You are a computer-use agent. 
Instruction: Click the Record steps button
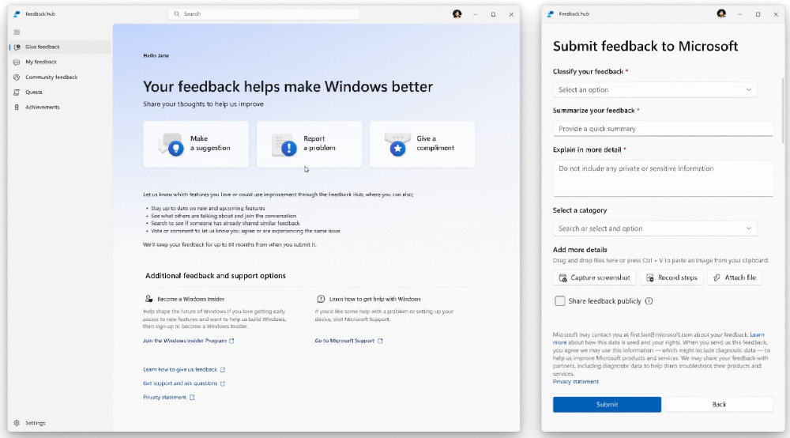pyautogui.click(x=671, y=278)
